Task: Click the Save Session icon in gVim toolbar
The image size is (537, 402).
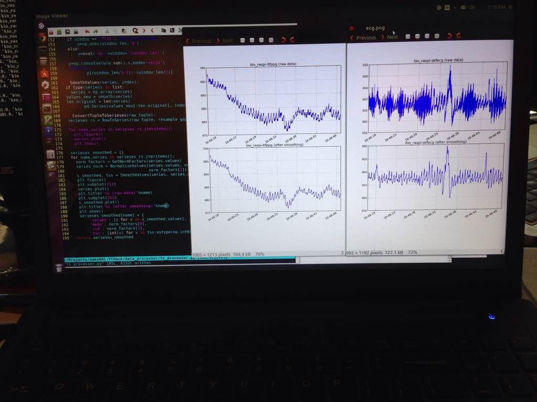Action: 172,30
